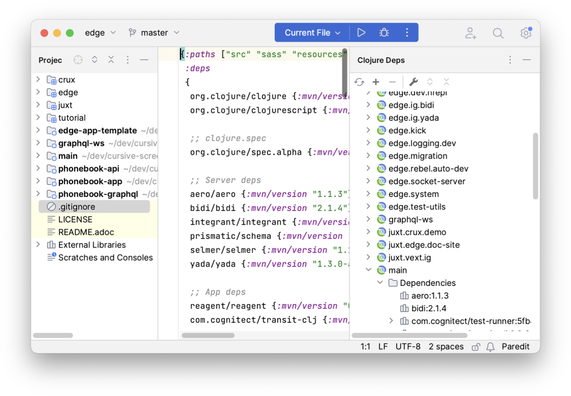Image resolution: width=571 pixels, height=396 pixels.
Task: Open Clojure Deps panel options menu
Action: pyautogui.click(x=510, y=60)
